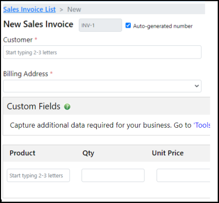
Task: Click the Unit Price input field
Action: 183,175
